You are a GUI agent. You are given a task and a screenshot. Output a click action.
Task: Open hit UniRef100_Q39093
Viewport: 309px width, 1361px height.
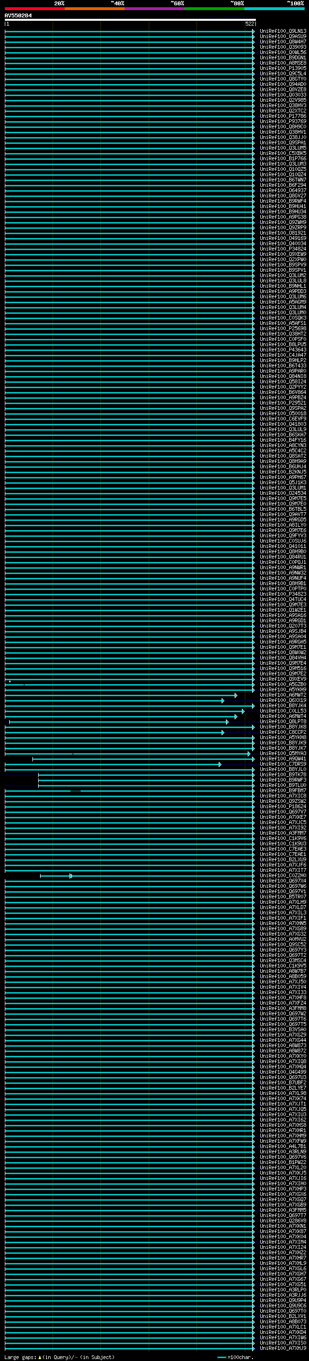point(282,47)
